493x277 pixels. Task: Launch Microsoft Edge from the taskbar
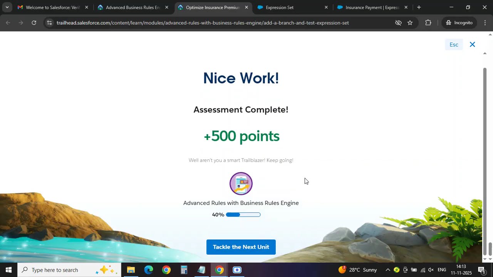click(x=149, y=270)
